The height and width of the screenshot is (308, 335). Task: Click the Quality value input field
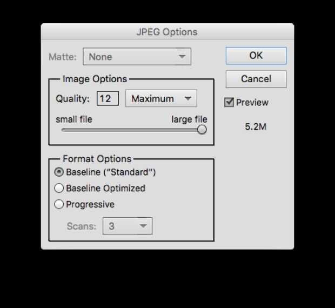coord(108,99)
